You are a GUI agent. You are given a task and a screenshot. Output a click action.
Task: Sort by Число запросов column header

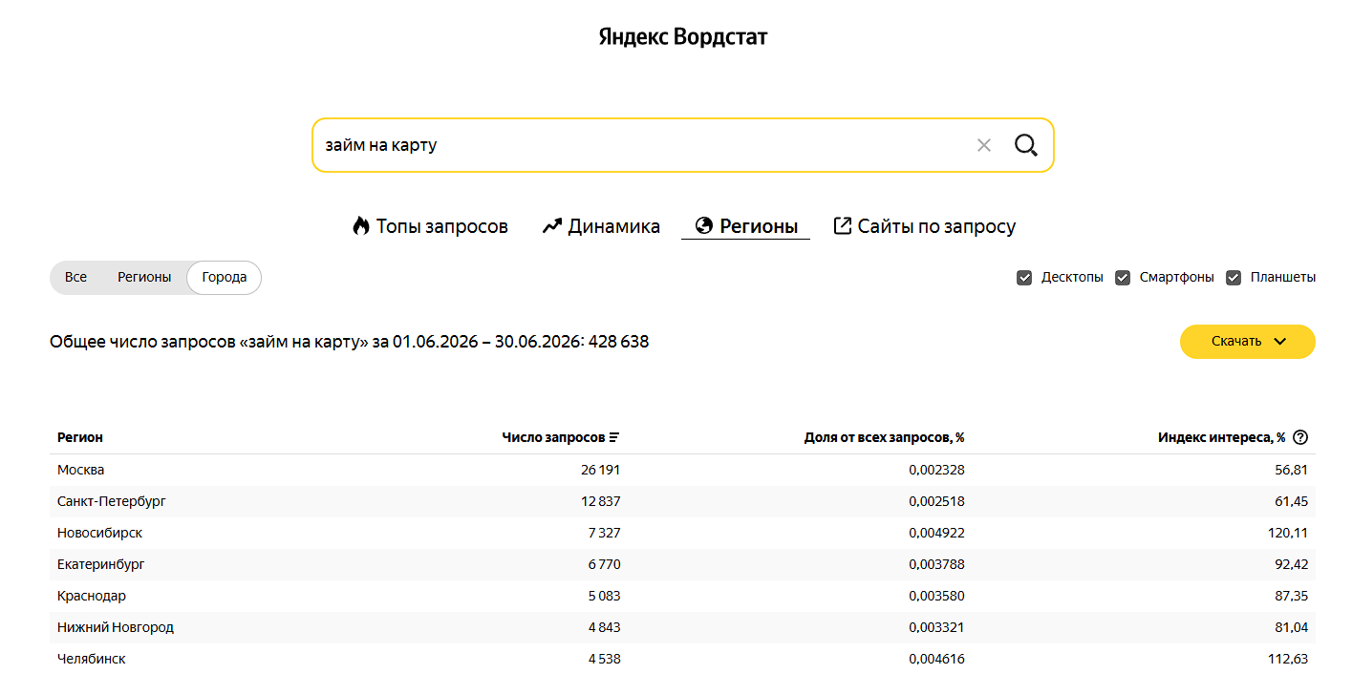click(553, 437)
